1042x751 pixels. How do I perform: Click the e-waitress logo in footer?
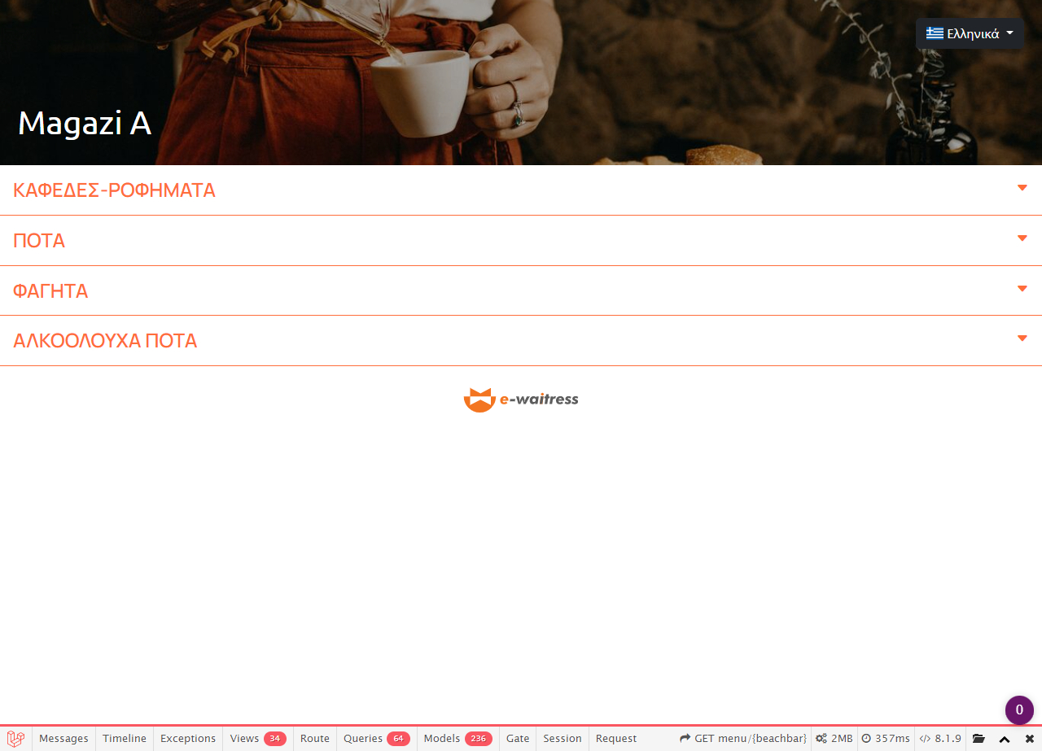521,400
